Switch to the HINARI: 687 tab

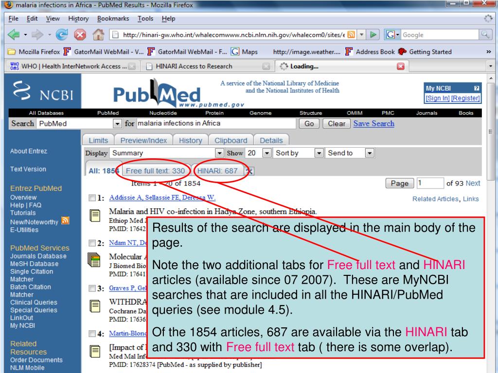[x=217, y=171]
